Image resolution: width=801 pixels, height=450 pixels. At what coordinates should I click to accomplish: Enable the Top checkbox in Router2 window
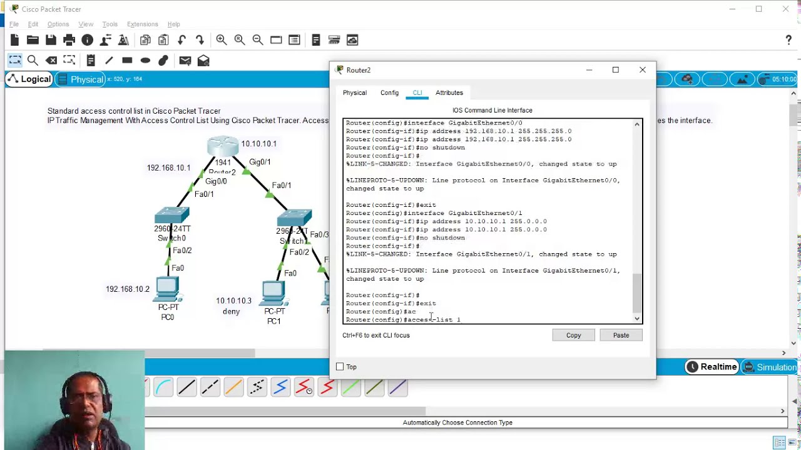click(x=340, y=367)
